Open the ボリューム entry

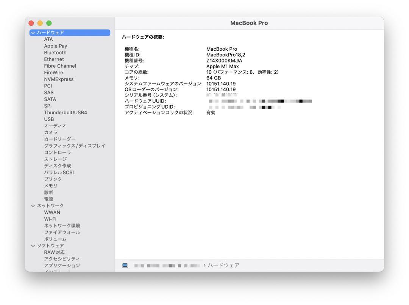[55, 239]
